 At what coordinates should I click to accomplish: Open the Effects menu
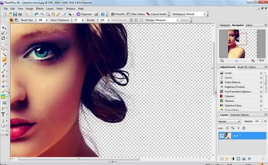40,9
